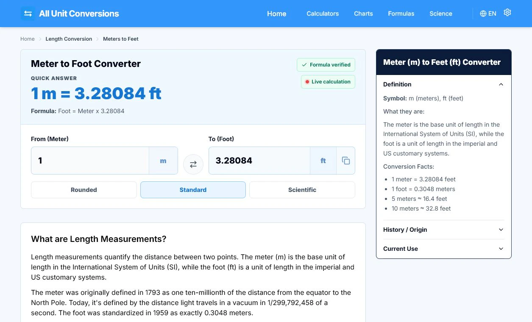Click the 'What they are:' label

tap(404, 111)
